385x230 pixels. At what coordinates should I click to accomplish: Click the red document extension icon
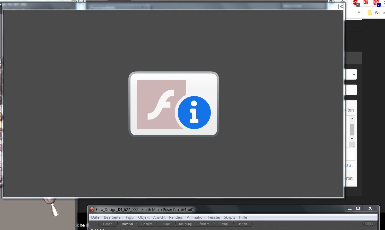[x=366, y=2]
